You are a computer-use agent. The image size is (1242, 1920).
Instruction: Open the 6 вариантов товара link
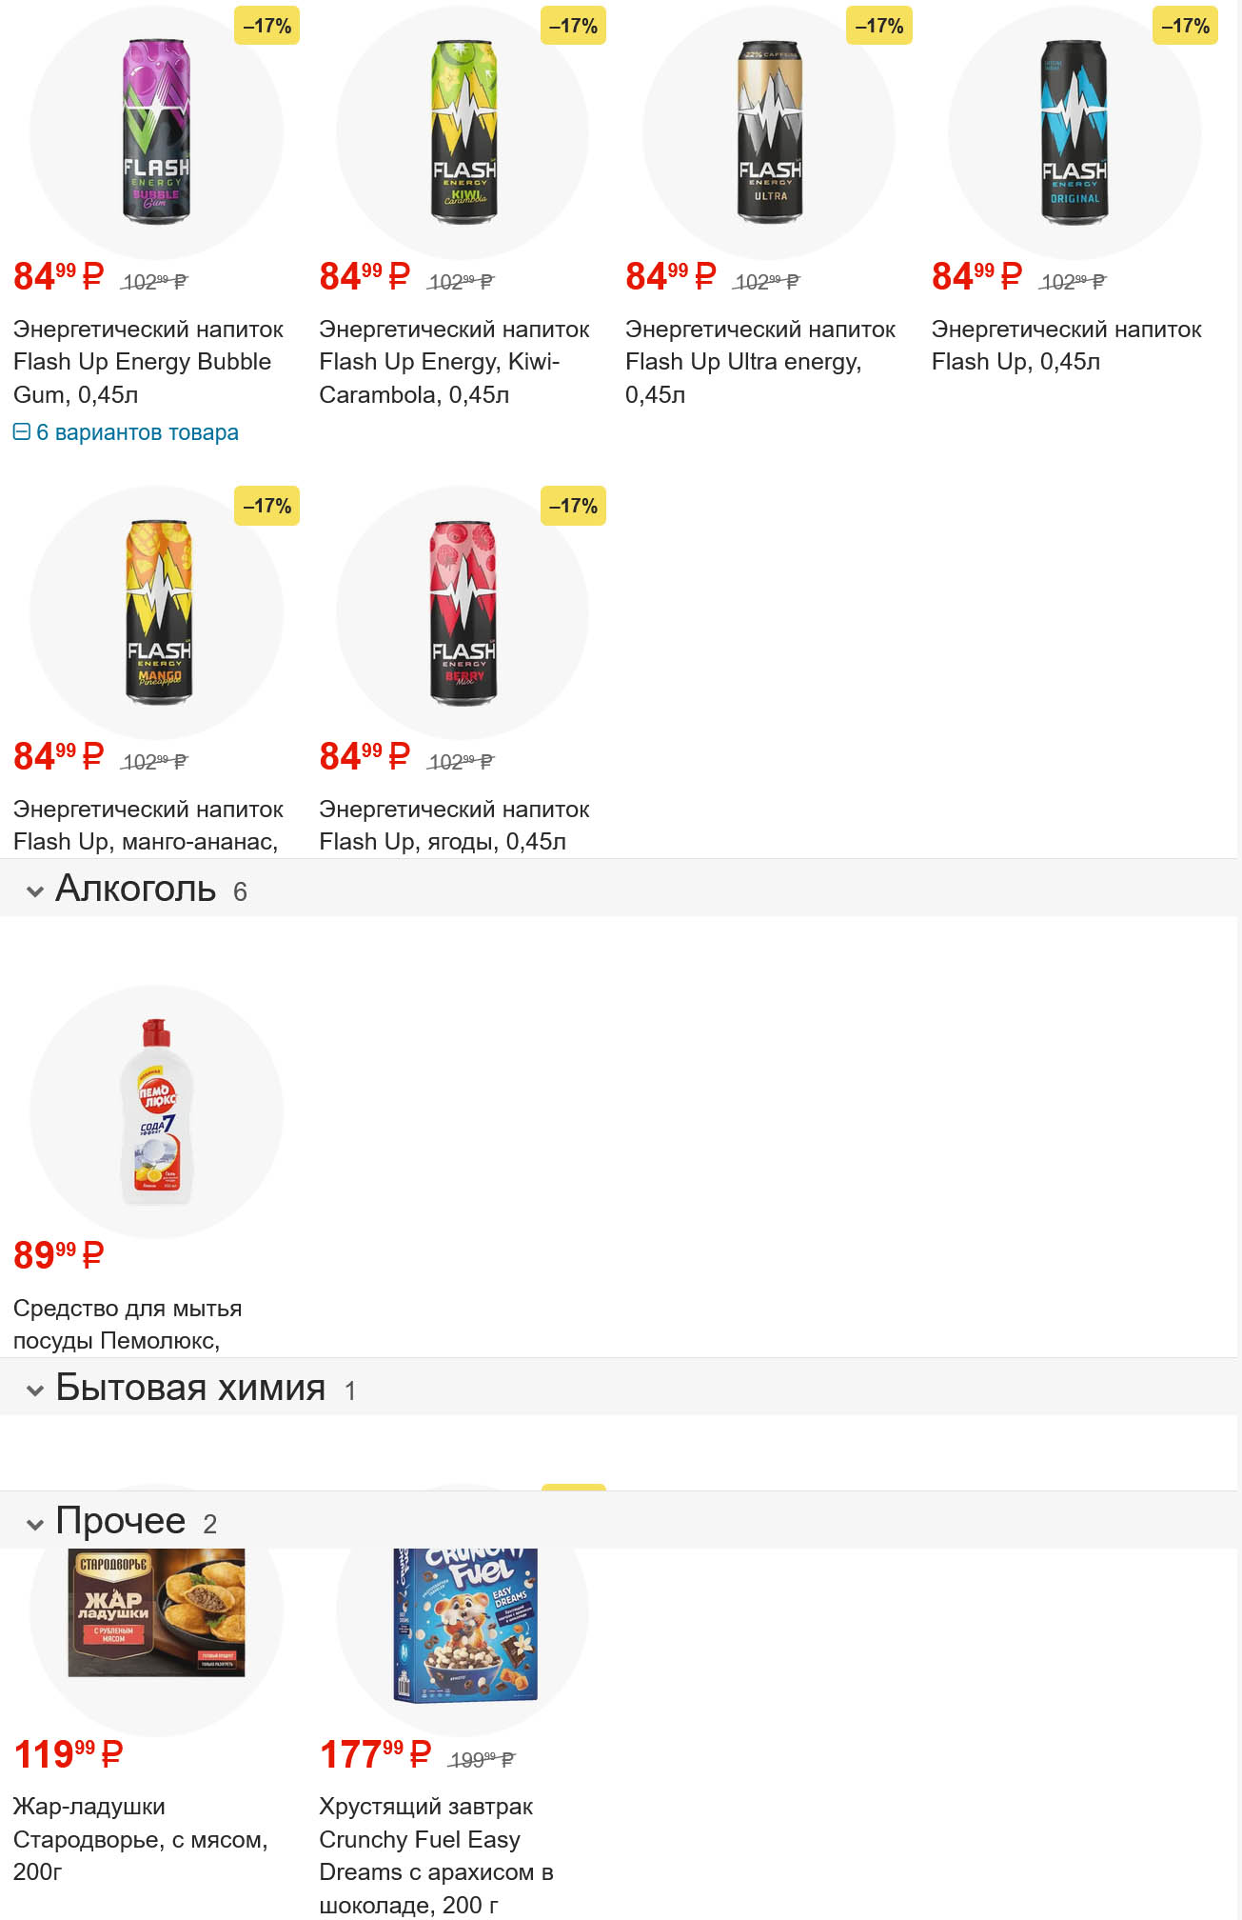pos(137,432)
